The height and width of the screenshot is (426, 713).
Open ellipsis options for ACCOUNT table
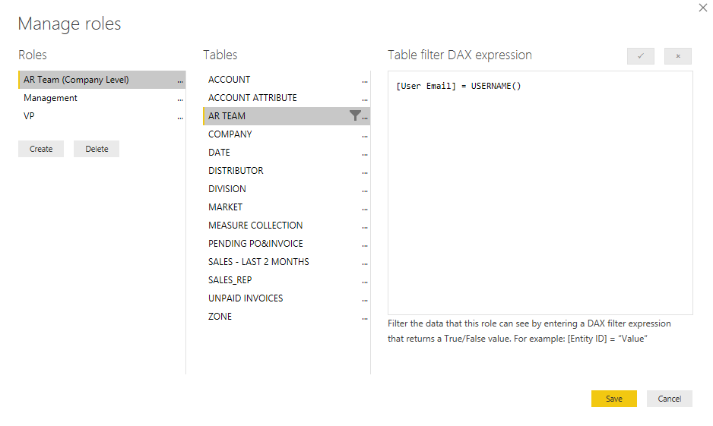[365, 80]
